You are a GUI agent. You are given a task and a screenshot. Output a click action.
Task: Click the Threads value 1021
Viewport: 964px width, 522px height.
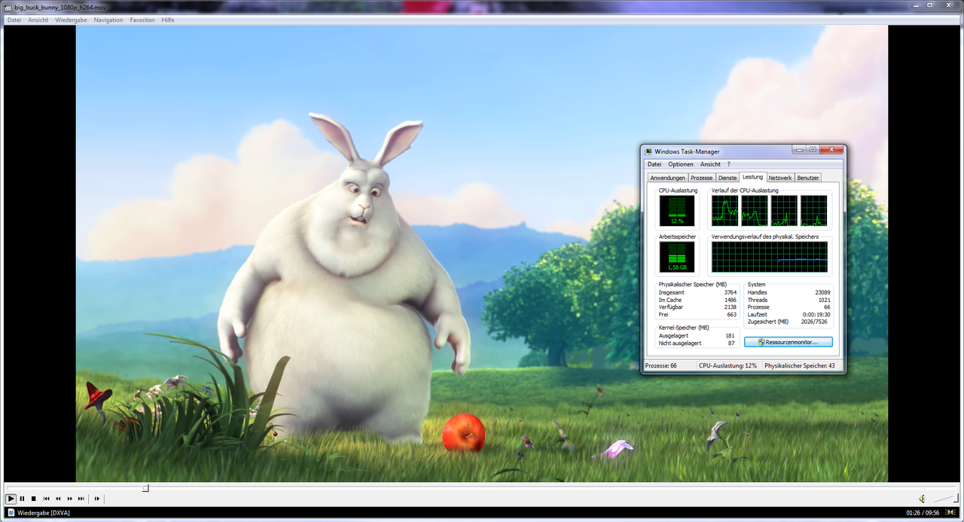(825, 300)
